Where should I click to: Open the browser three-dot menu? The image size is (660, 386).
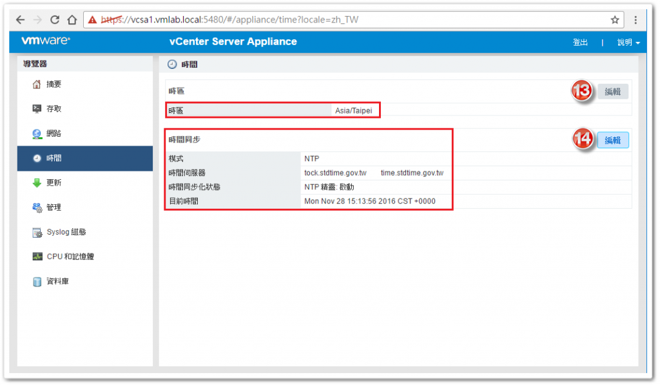point(635,20)
